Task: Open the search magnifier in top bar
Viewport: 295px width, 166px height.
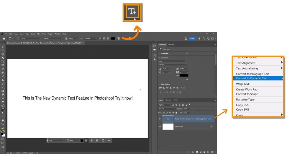Action: click(x=204, y=39)
